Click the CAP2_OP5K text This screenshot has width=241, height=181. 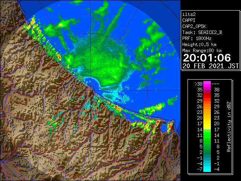[x=194, y=26]
